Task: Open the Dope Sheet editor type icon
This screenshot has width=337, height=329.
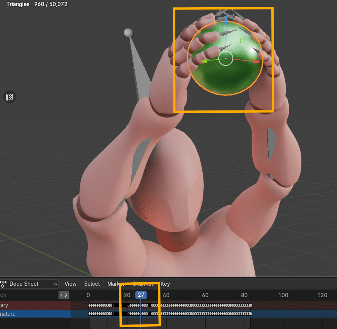Action: [4, 284]
